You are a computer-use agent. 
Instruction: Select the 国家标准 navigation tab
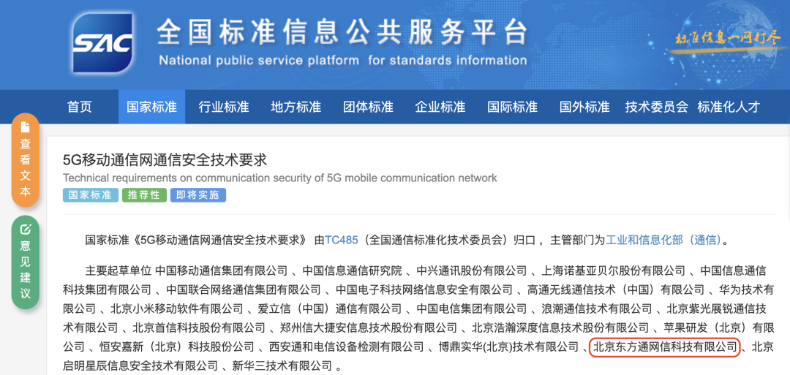pyautogui.click(x=151, y=107)
